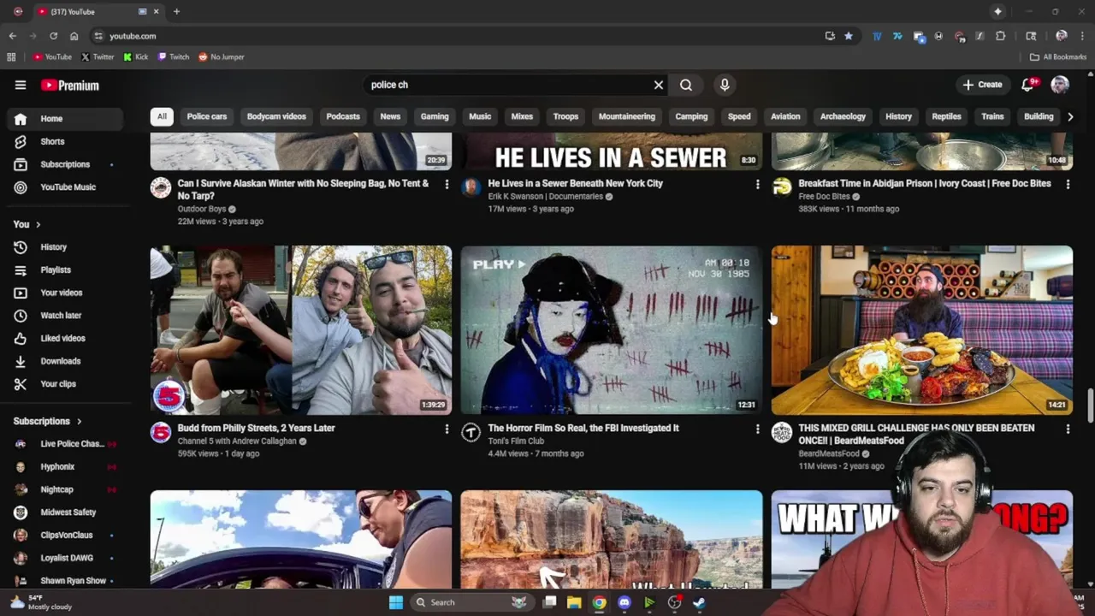Open a new Chrome tab

coord(176,12)
